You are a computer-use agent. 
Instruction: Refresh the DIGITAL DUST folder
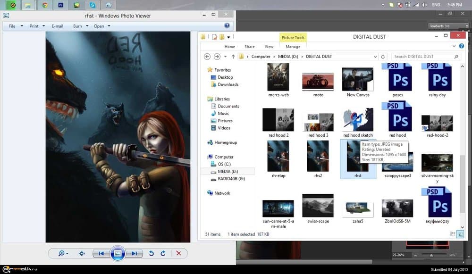click(383, 57)
